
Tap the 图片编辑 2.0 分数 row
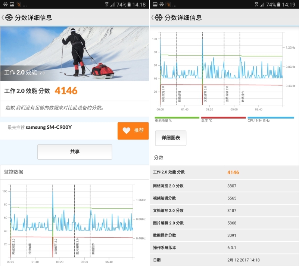click(224, 223)
